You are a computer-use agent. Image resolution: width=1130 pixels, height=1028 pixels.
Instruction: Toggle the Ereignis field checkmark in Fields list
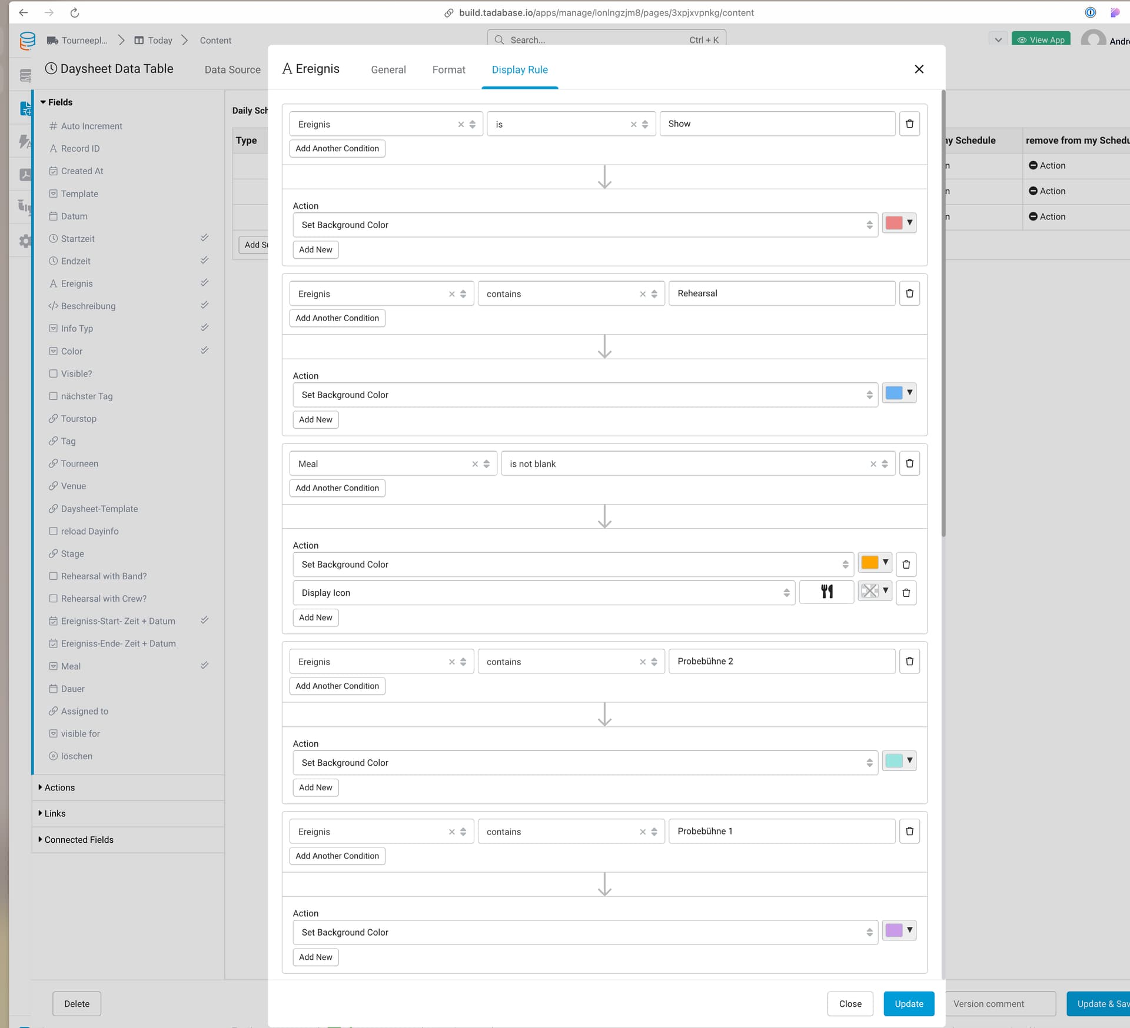tap(204, 282)
